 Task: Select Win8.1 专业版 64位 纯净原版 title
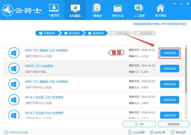pyautogui.click(x=44, y=113)
